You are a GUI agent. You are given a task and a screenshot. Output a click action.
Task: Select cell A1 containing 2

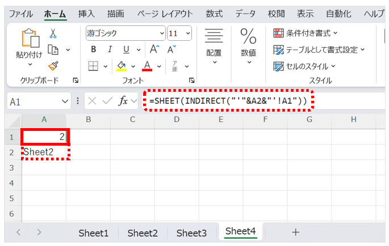tap(45, 137)
